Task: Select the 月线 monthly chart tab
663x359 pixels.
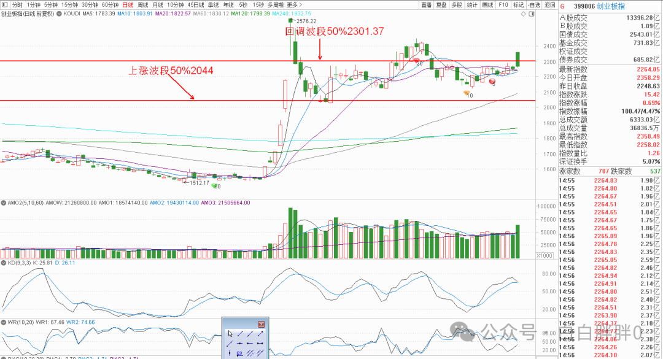Action: 158,5
